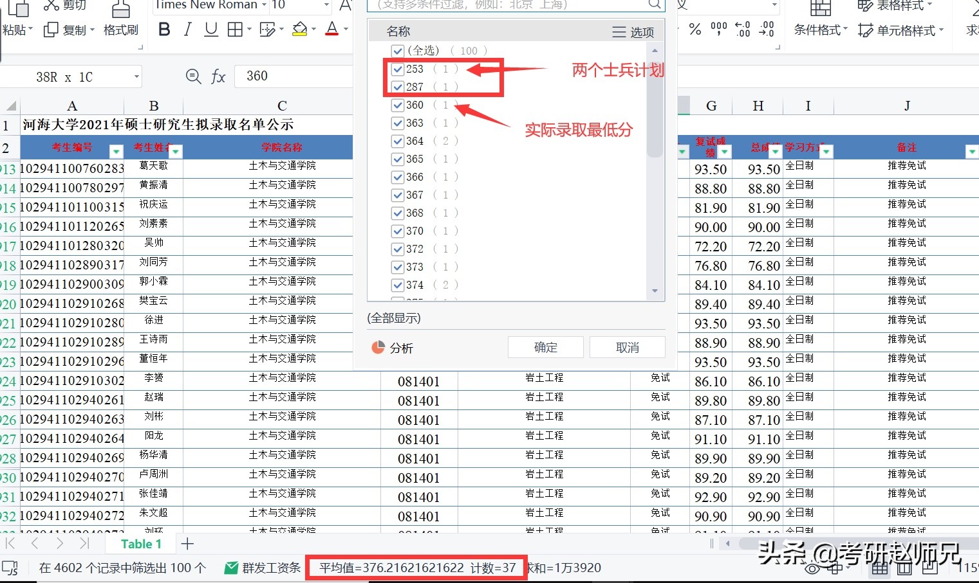Confirm the filter with 确定 button
This screenshot has height=583, width=979.
click(545, 347)
